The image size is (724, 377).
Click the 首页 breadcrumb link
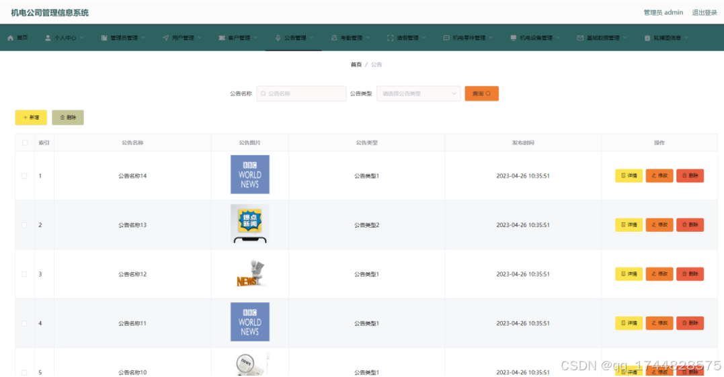point(356,65)
